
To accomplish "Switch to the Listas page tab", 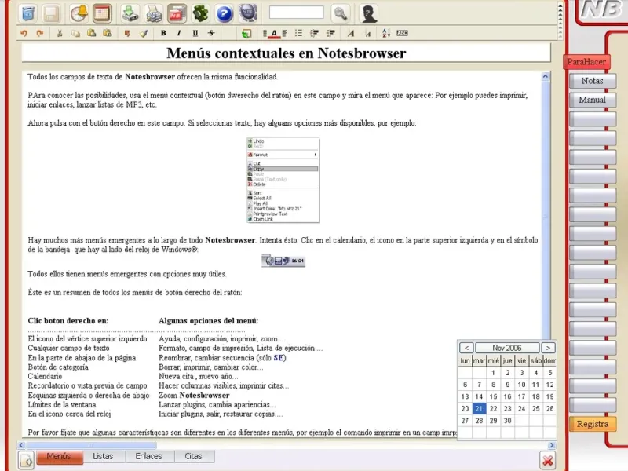I will coord(103,456).
